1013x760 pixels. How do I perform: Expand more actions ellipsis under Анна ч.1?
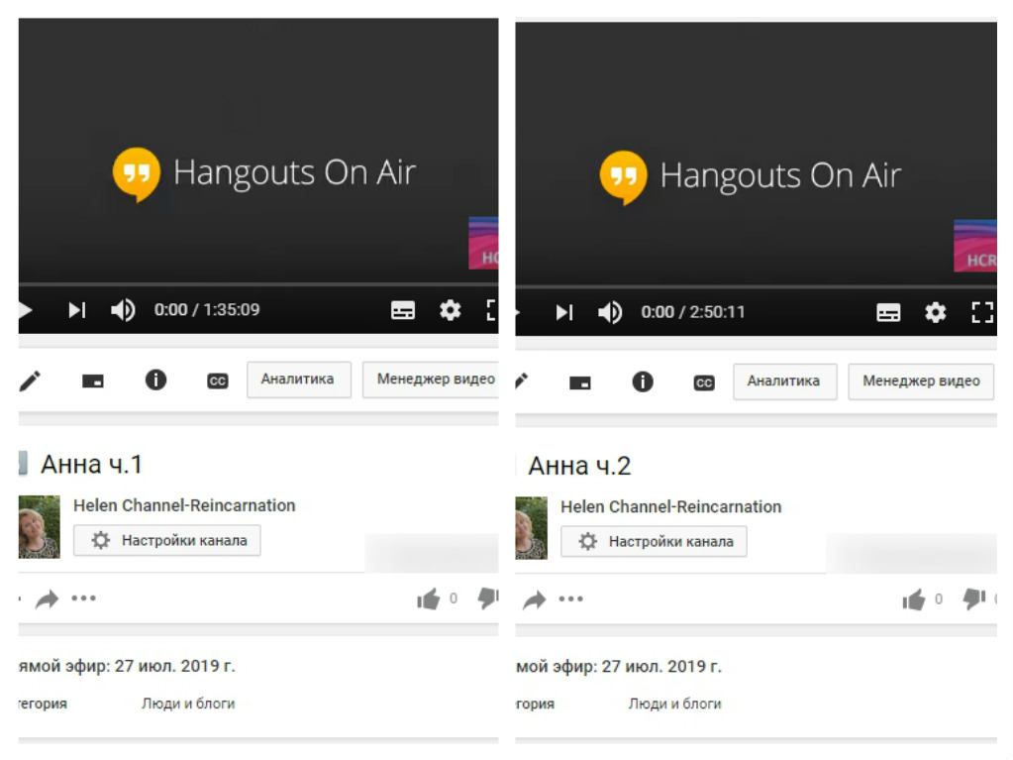(x=84, y=598)
